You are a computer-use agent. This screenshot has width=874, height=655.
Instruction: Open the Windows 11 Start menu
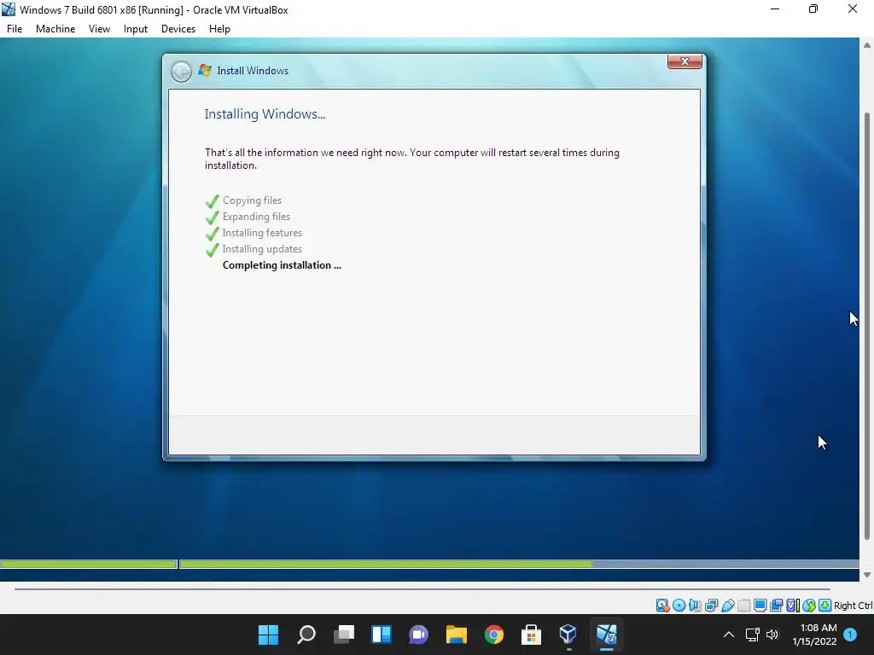click(x=268, y=635)
